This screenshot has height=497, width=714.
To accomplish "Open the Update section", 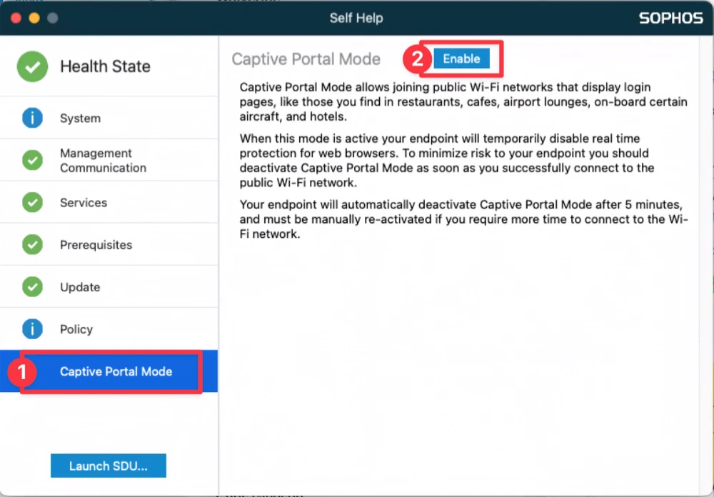I will (79, 286).
